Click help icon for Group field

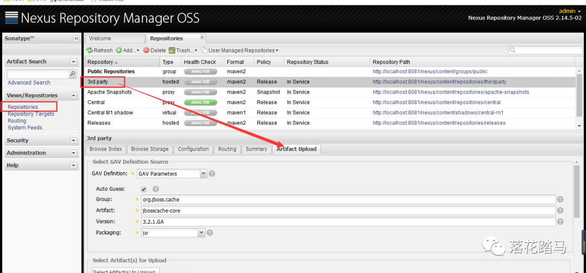560,199
